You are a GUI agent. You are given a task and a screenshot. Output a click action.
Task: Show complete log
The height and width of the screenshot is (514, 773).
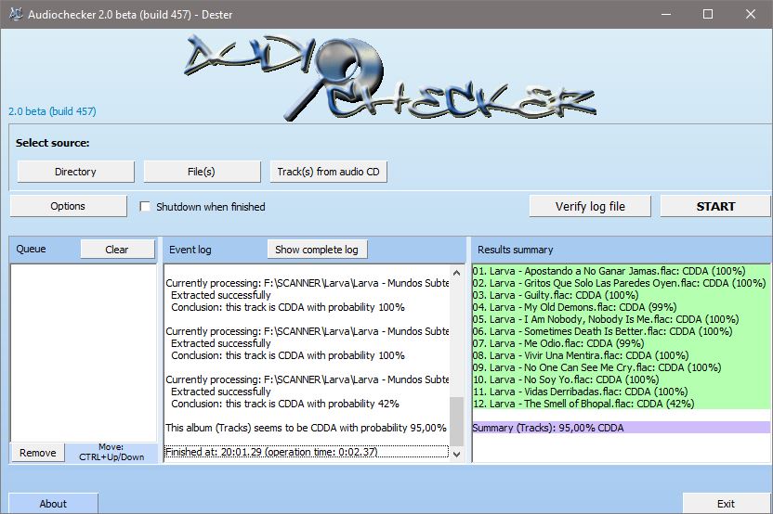click(317, 250)
